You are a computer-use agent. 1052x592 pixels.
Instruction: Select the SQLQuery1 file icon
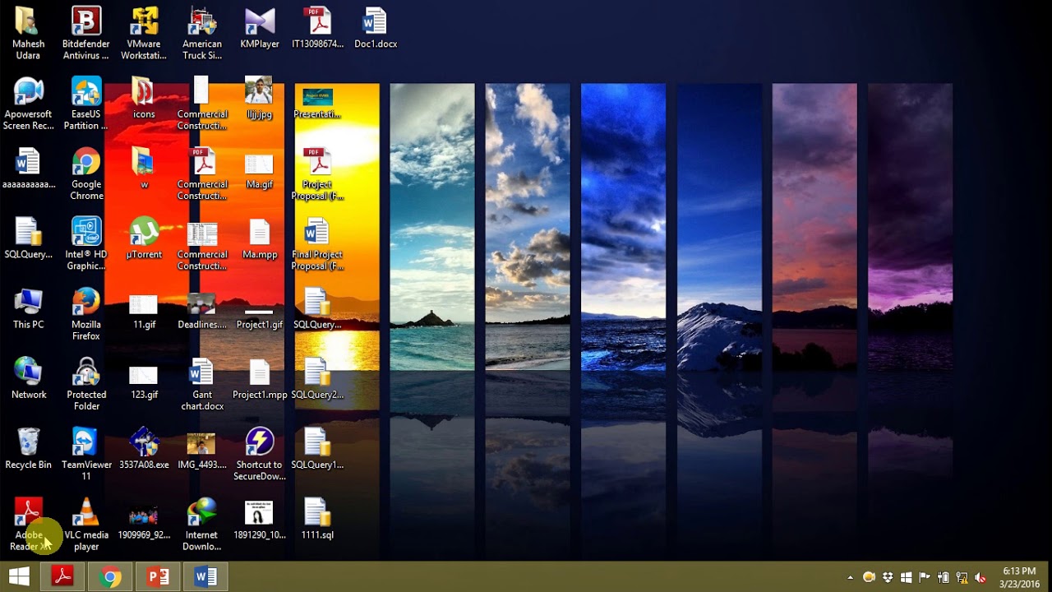(x=317, y=448)
